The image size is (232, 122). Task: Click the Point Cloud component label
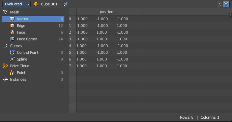pos(20,66)
